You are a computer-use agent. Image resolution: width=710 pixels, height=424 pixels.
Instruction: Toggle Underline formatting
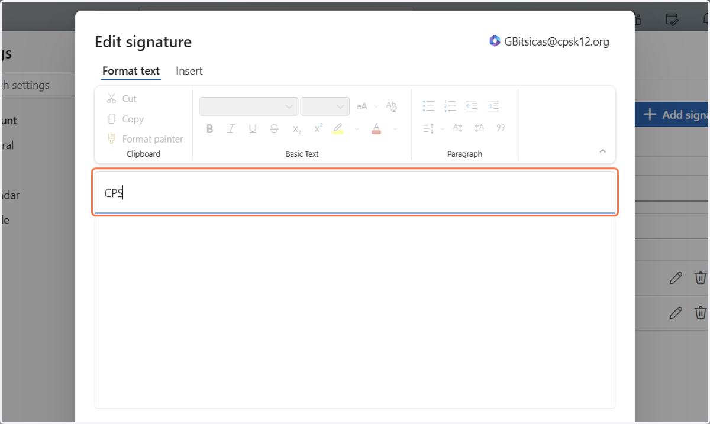click(x=253, y=128)
